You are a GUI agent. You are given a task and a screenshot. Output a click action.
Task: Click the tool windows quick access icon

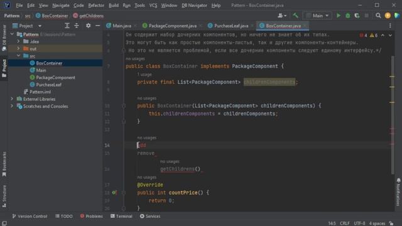point(4,223)
